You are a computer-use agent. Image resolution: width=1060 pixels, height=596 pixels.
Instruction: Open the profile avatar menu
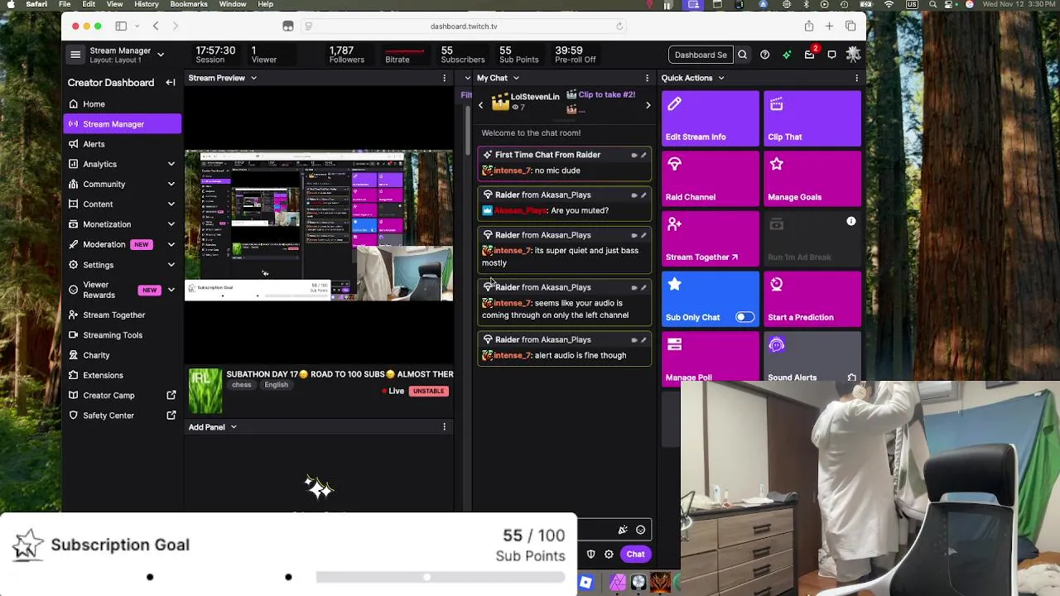(853, 55)
